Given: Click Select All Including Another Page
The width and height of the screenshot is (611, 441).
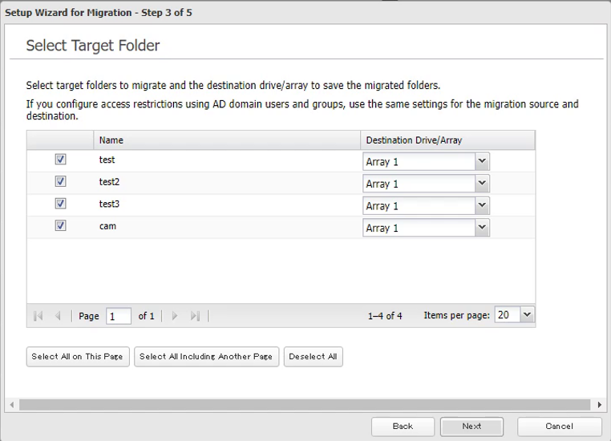Looking at the screenshot, I should (207, 357).
